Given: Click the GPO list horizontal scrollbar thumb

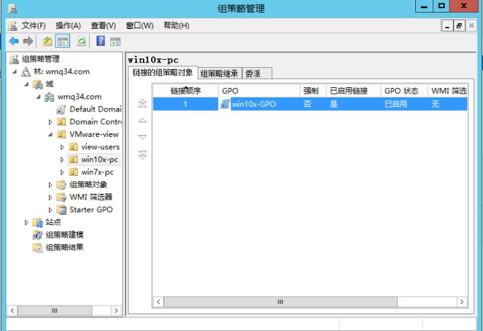Looking at the screenshot, I should (x=280, y=301).
